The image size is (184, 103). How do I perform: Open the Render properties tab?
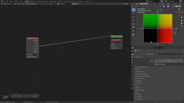132,55
